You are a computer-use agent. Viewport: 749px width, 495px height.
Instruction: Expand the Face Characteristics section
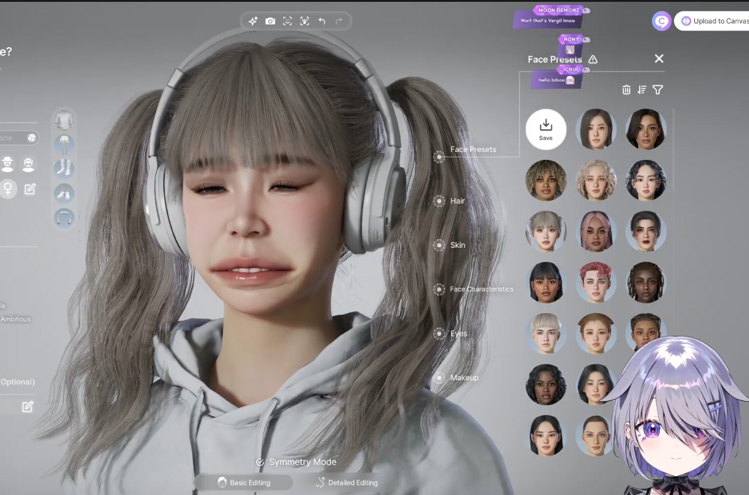point(439,289)
